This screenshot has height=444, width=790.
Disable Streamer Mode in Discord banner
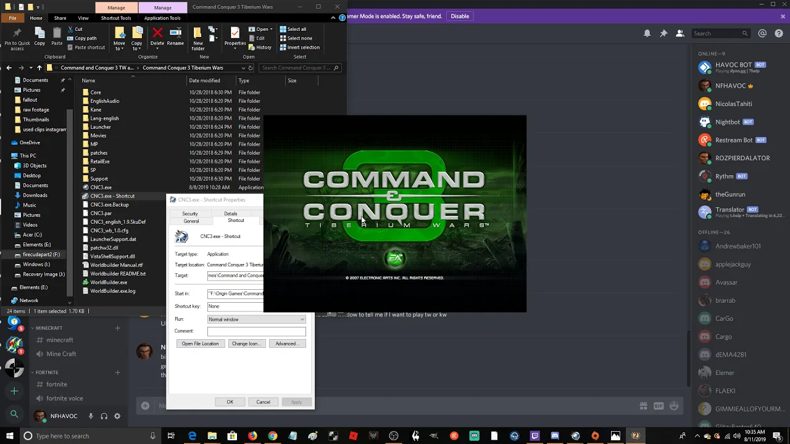460,16
